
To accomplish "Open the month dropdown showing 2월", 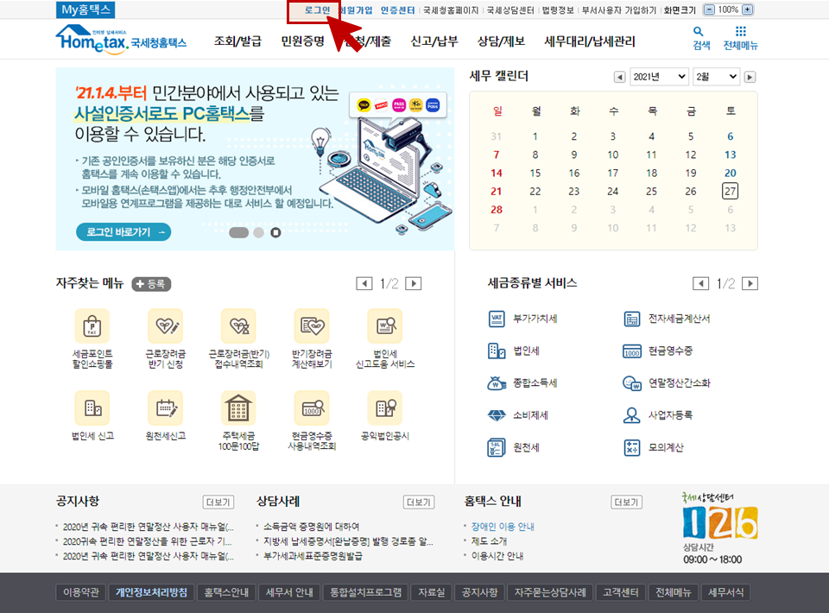I will (717, 77).
